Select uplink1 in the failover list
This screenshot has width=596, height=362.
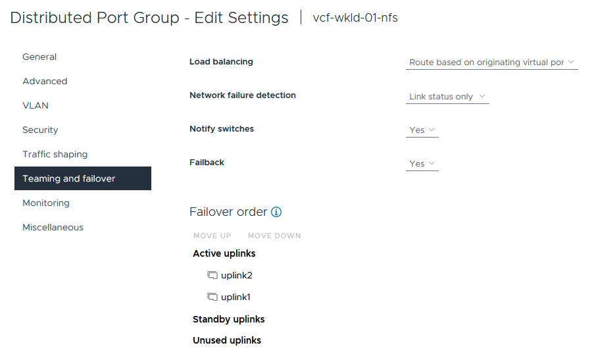pyautogui.click(x=236, y=297)
